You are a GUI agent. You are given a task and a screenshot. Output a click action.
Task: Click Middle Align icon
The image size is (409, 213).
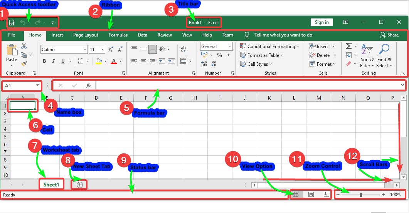(x=143, y=49)
